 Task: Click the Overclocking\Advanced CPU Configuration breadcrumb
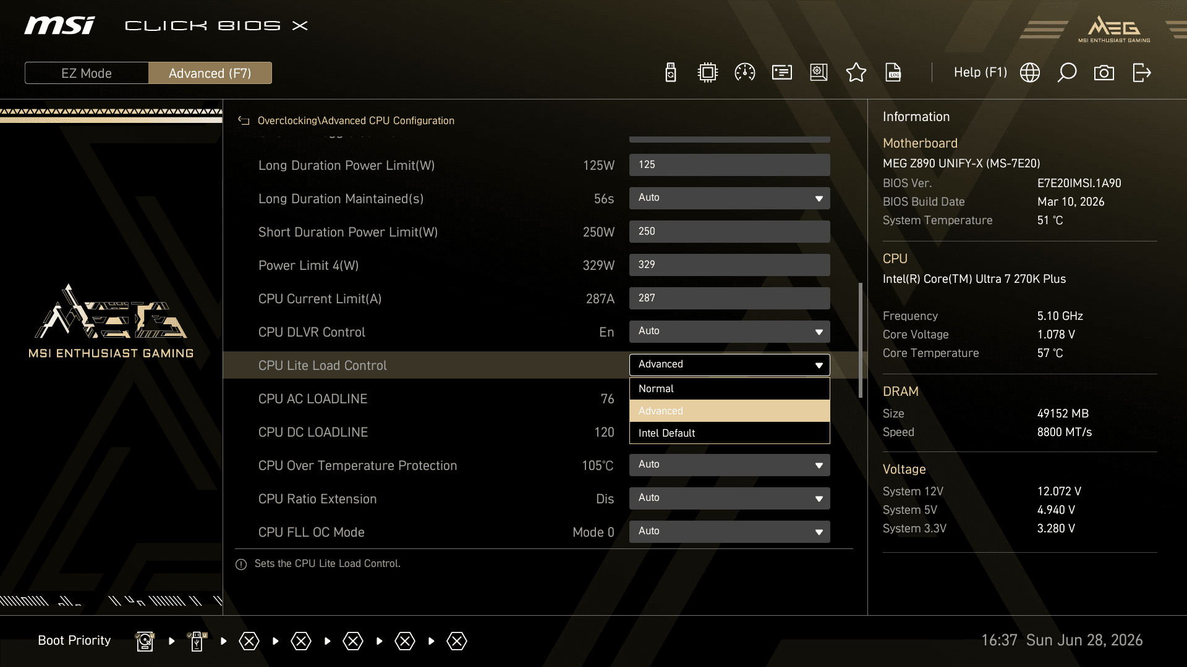click(x=356, y=121)
